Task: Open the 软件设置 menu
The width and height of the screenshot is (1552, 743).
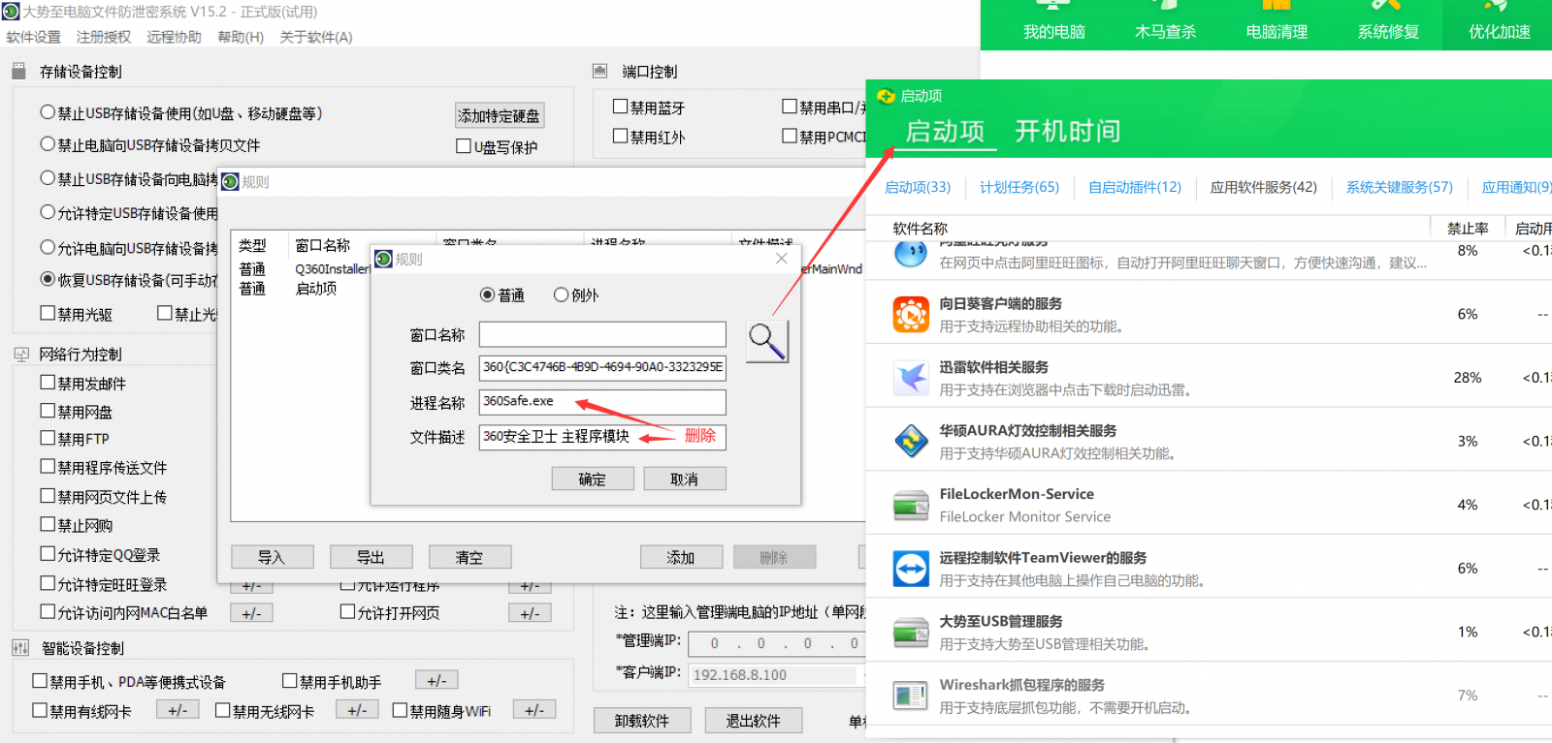Action: pyautogui.click(x=34, y=37)
